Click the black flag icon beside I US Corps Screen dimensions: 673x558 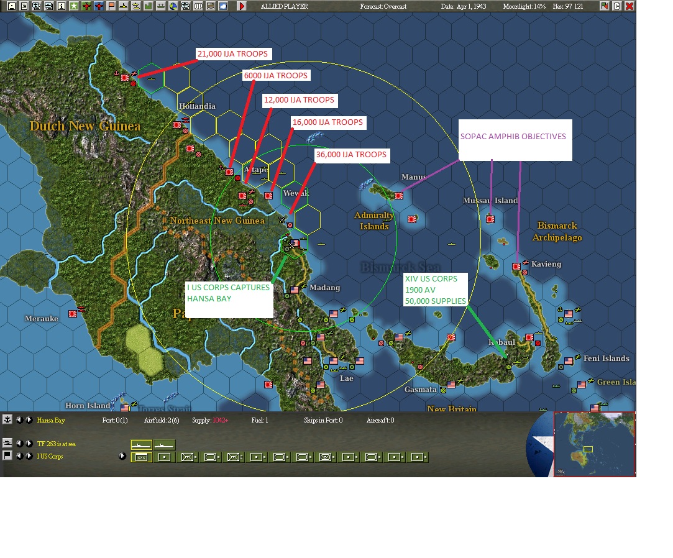click(7, 455)
